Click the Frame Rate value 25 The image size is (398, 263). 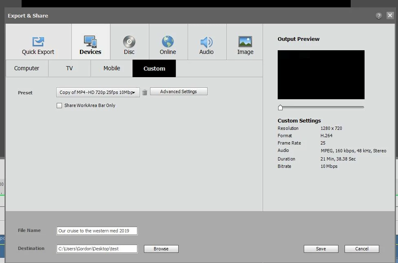tap(323, 143)
